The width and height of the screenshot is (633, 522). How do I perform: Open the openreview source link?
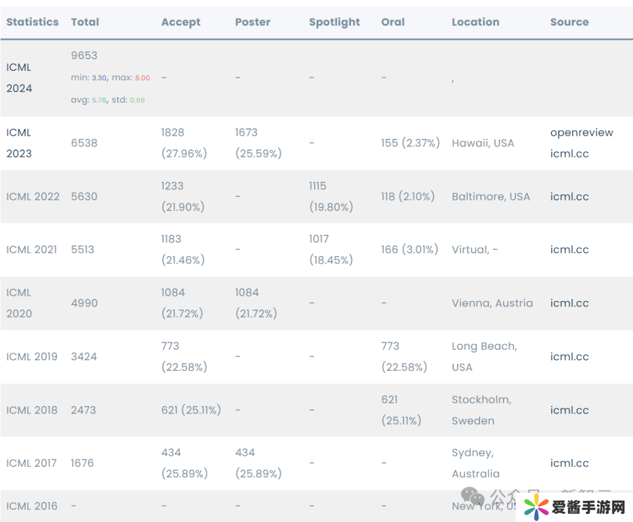[581, 132]
